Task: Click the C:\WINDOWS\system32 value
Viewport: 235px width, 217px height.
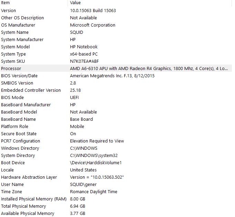Action: click(x=94, y=155)
